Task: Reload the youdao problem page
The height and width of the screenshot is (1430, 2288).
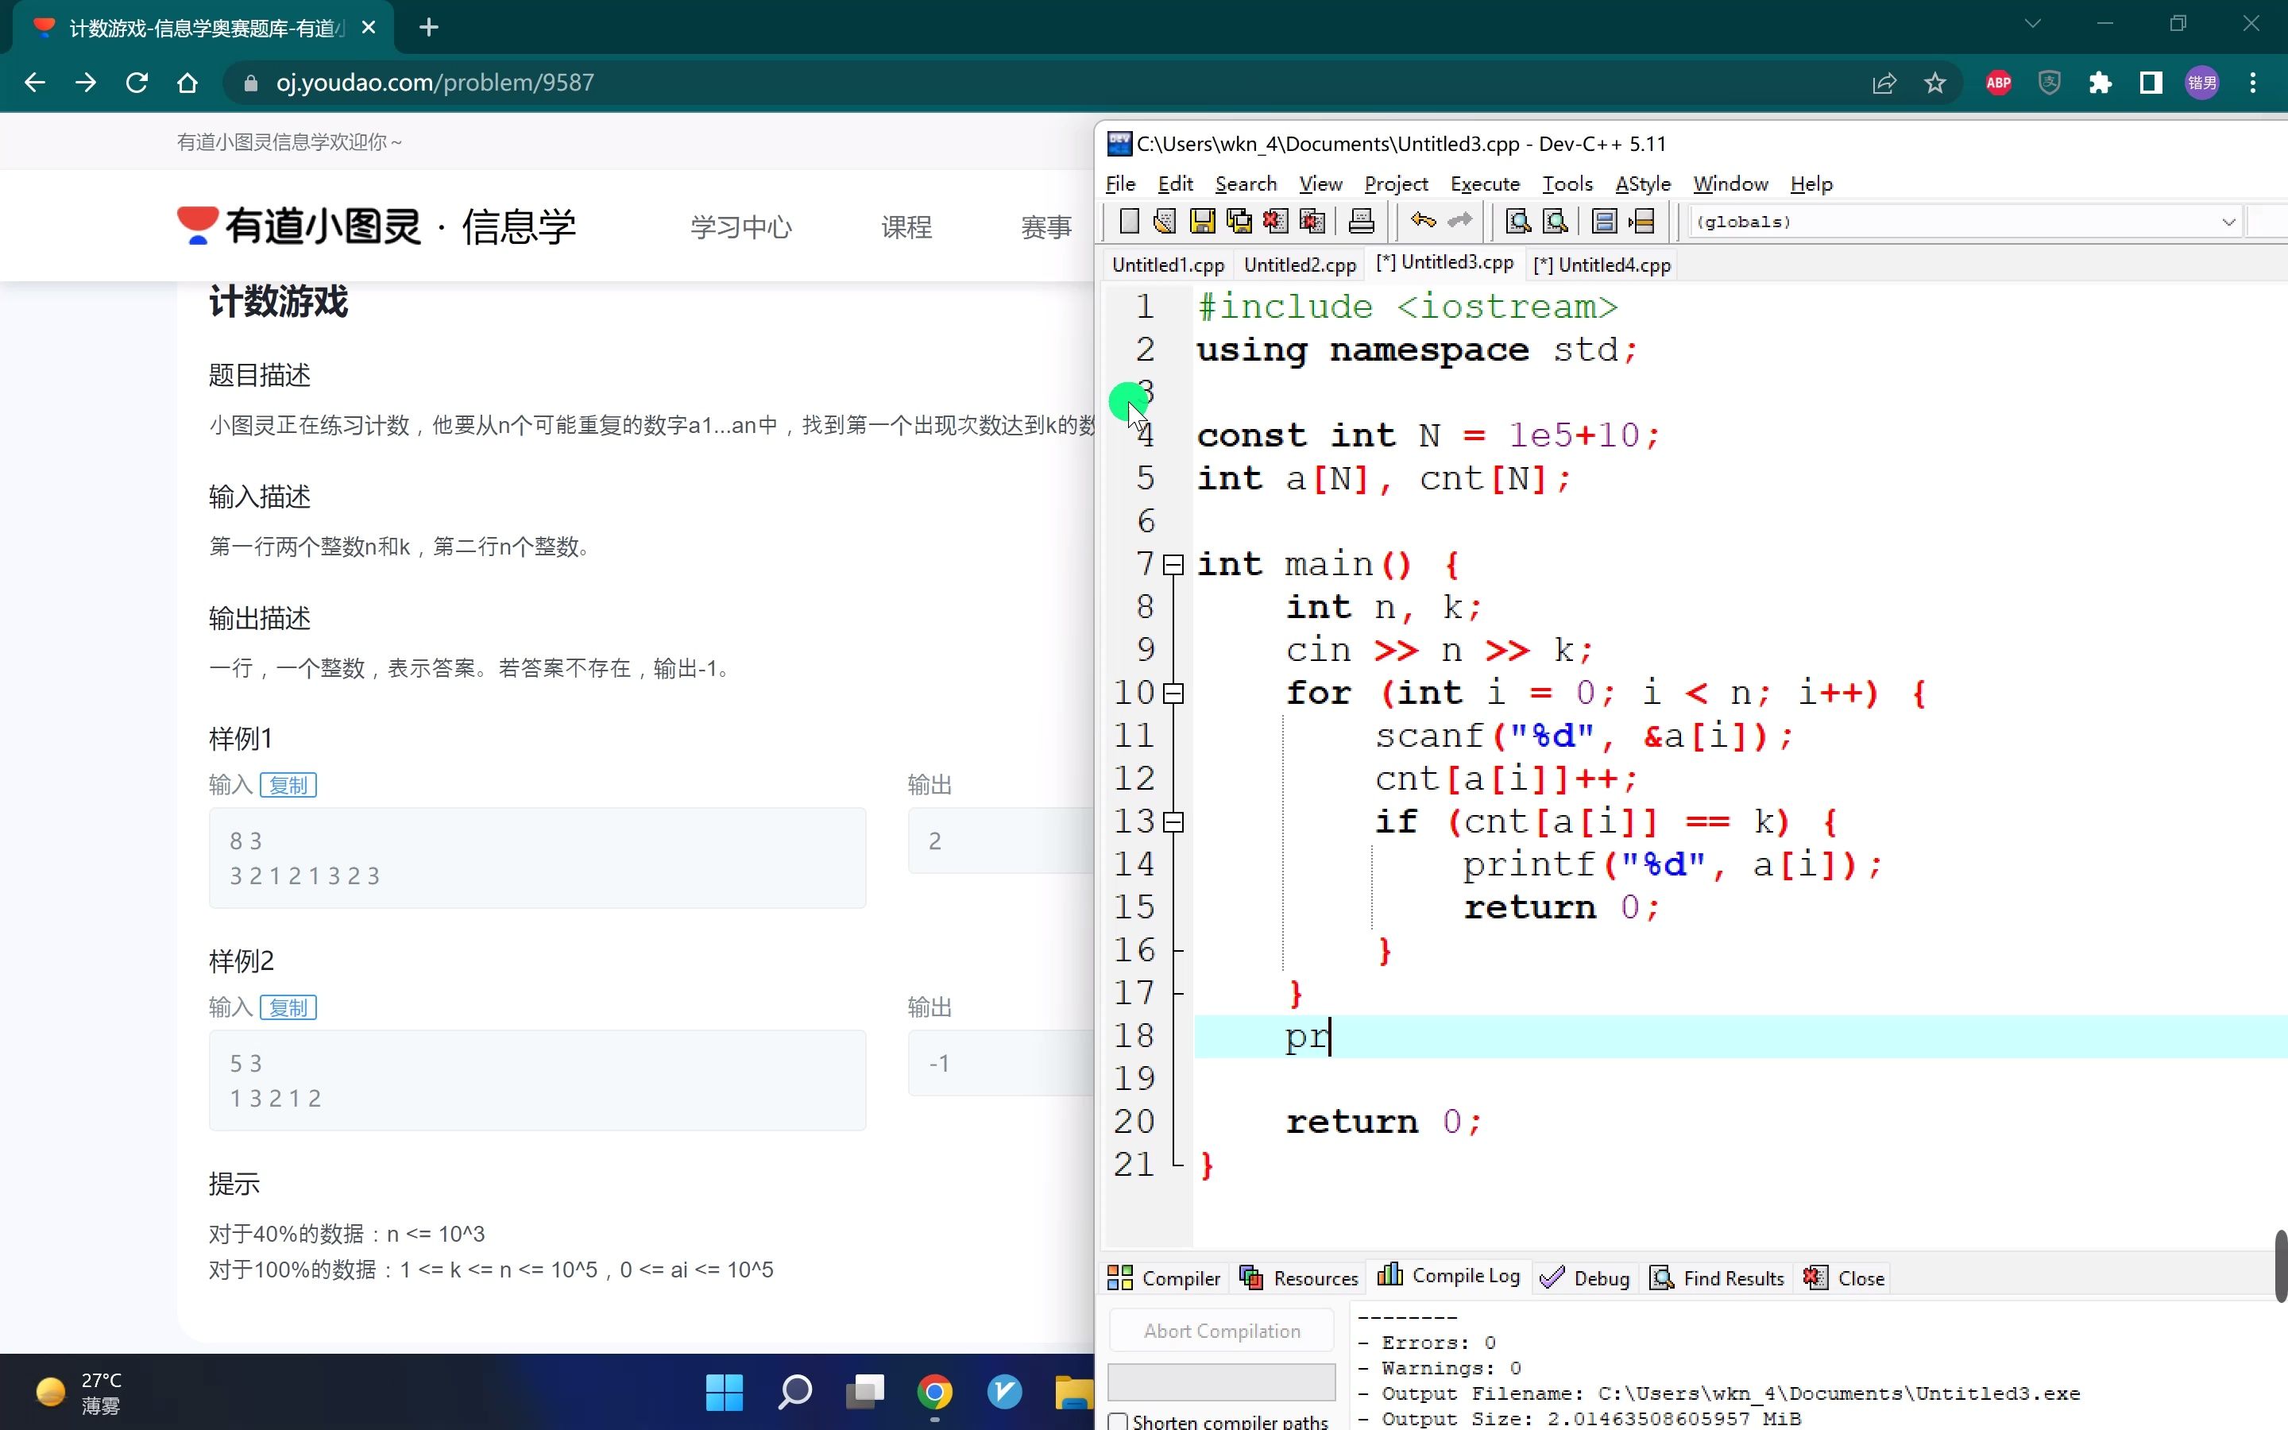Action: coord(137,83)
